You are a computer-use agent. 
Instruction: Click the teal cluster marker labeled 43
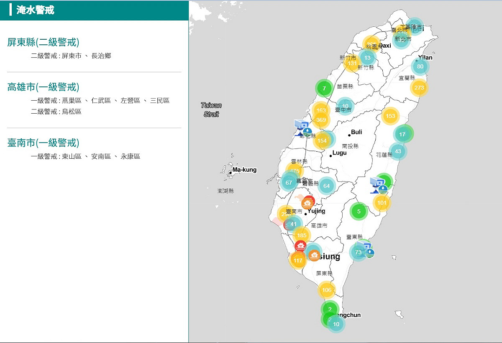398,151
